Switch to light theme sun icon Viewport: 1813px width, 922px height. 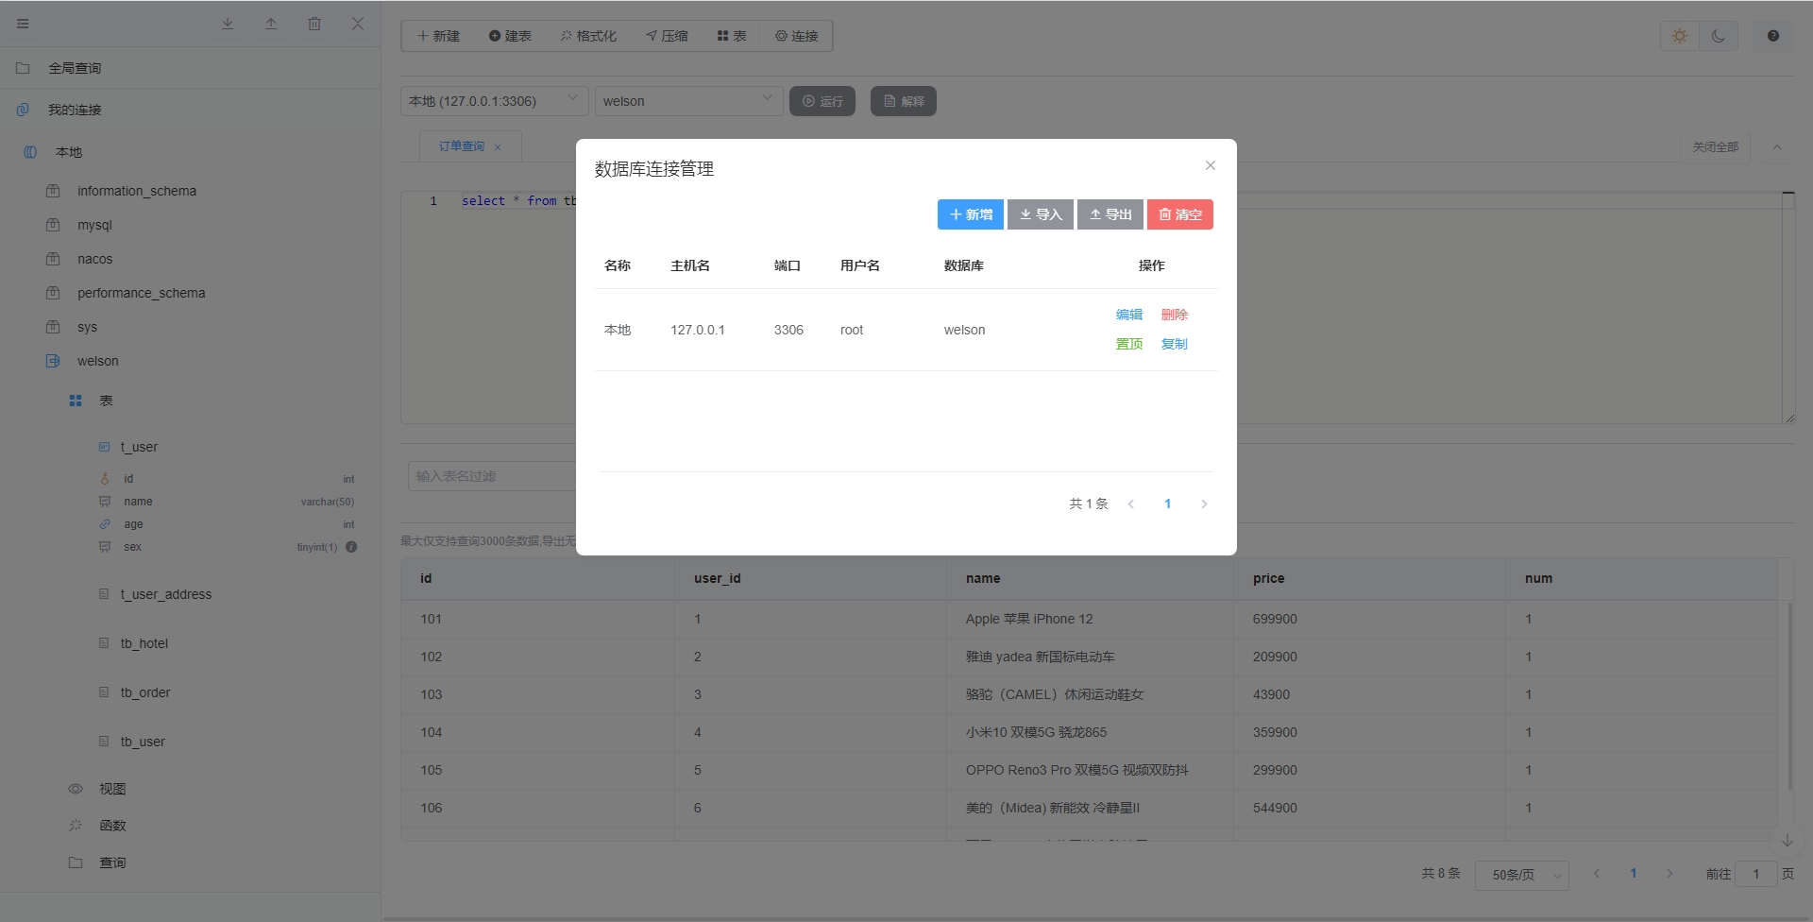click(x=1680, y=36)
